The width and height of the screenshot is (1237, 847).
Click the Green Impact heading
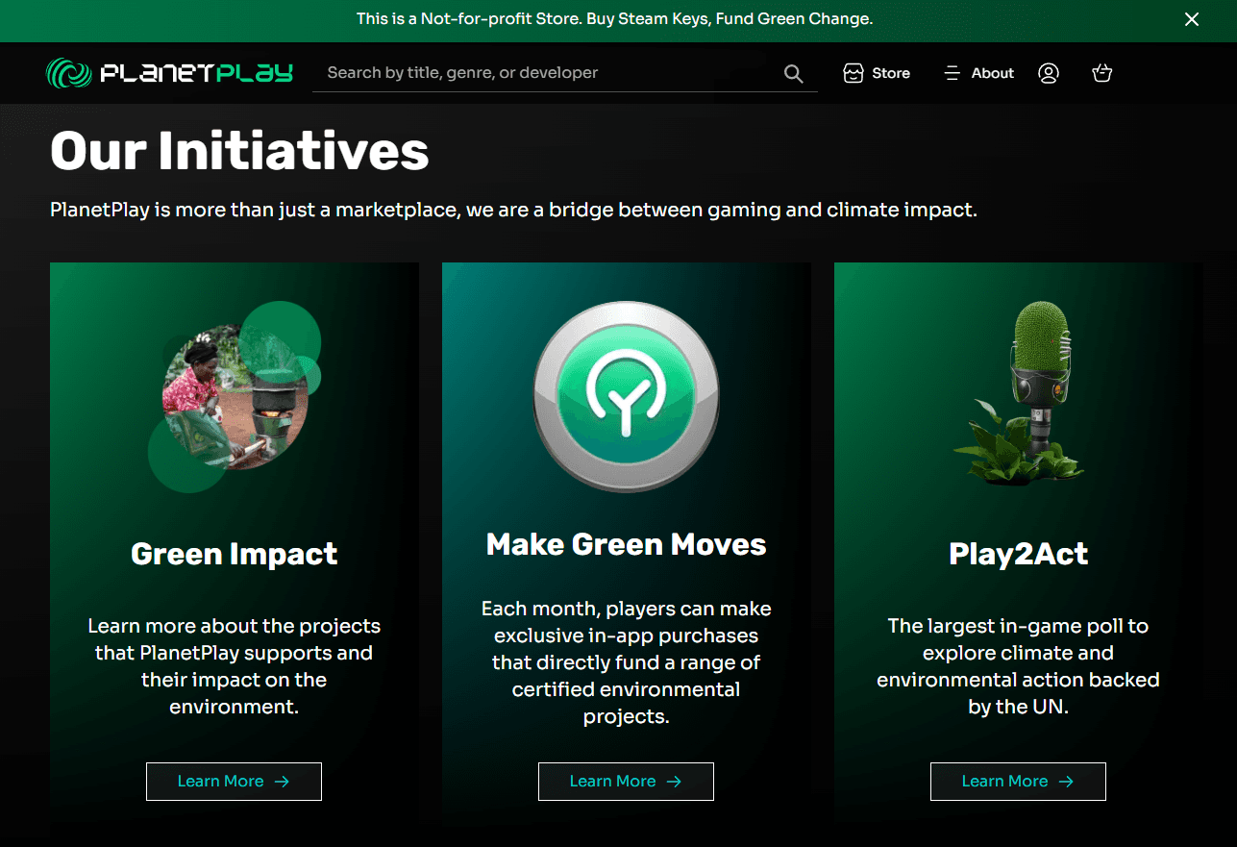tap(234, 554)
